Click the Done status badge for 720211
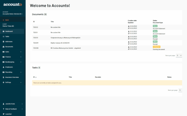Image resolution: width=187 pixels, height=116 pixels. pyautogui.click(x=155, y=31)
